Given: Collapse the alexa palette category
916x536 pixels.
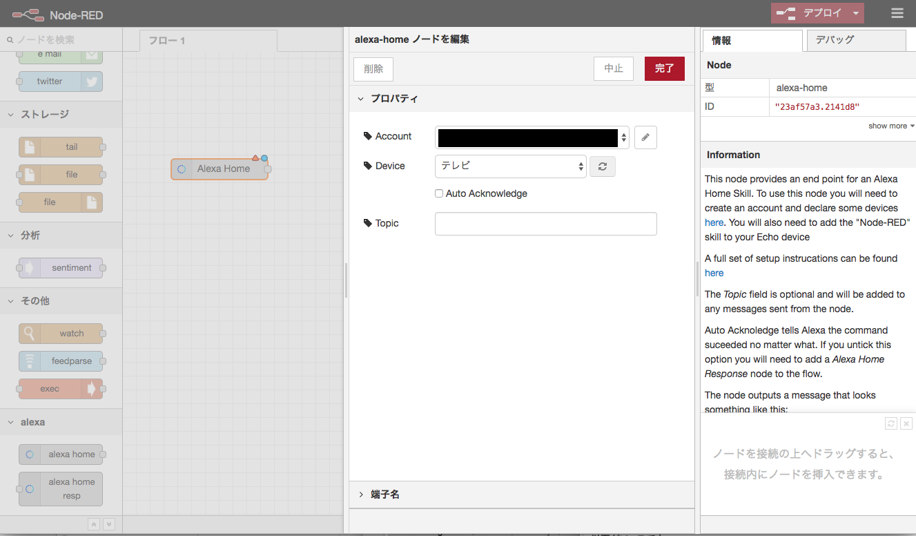Looking at the screenshot, I should [x=61, y=422].
